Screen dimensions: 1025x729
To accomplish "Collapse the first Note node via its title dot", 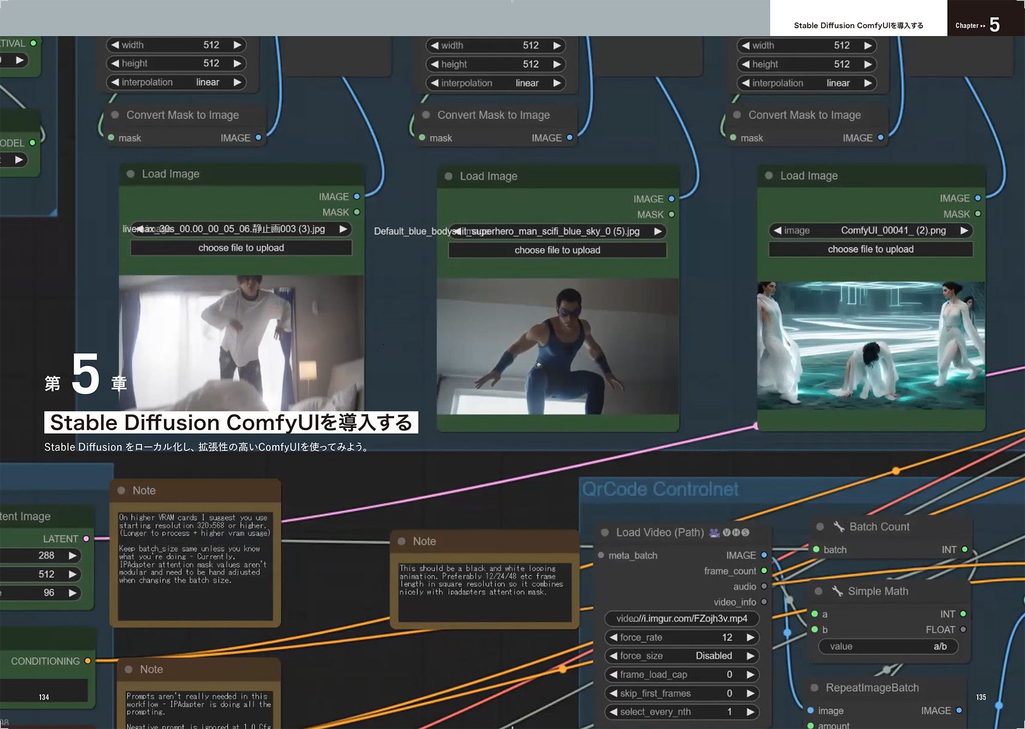I will tap(121, 490).
